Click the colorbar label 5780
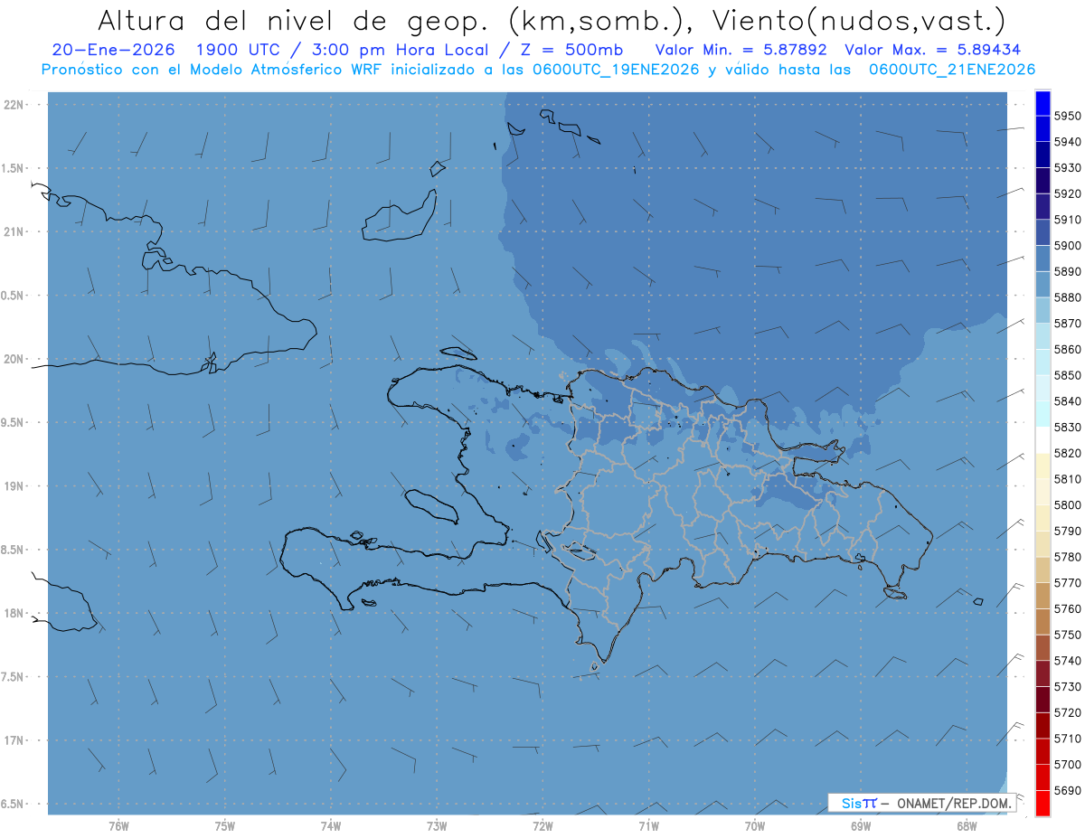This screenshot has width=1085, height=838. point(1068,558)
